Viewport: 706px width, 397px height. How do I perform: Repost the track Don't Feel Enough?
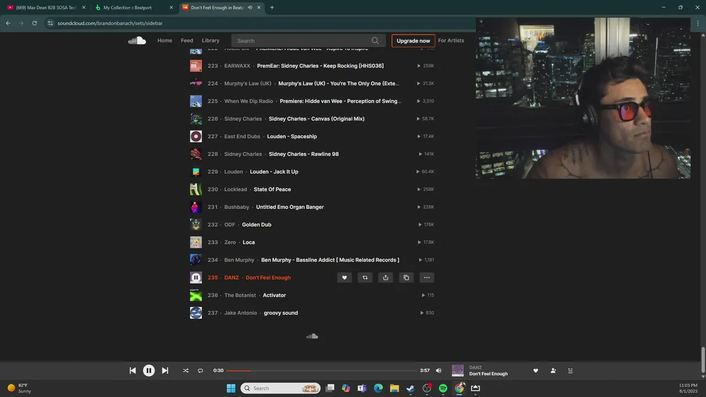(x=365, y=277)
